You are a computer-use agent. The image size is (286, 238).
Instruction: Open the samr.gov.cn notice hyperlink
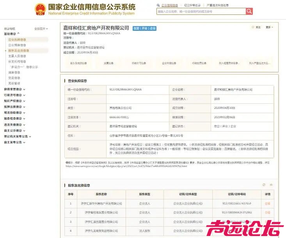(x=126, y=166)
